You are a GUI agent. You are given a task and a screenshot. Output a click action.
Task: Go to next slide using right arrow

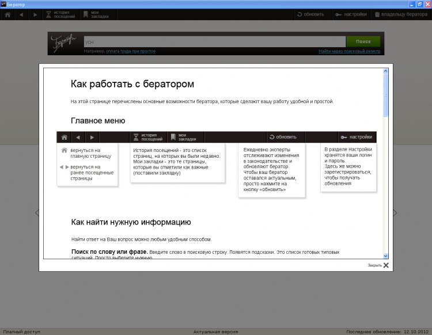coord(395,213)
